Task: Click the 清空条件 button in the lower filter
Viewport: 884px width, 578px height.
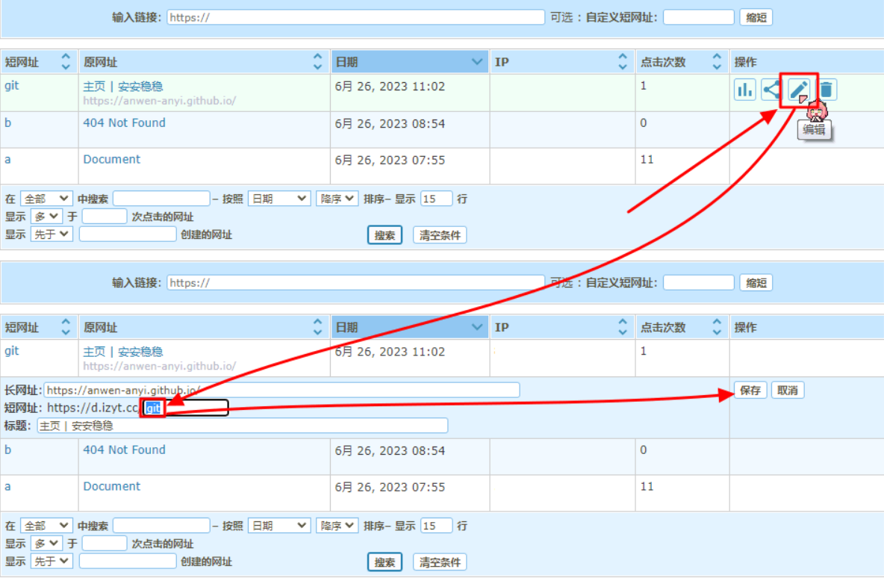Action: pyautogui.click(x=440, y=562)
